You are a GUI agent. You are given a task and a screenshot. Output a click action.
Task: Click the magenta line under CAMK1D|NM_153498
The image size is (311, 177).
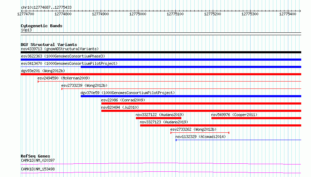[x=161, y=172]
